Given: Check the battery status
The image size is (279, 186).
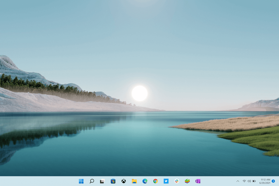Looking at the screenshot, I should 254,181.
